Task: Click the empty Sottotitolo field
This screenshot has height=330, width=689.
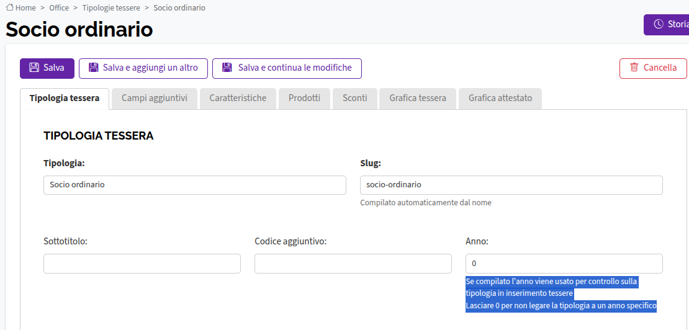Action: [142, 264]
